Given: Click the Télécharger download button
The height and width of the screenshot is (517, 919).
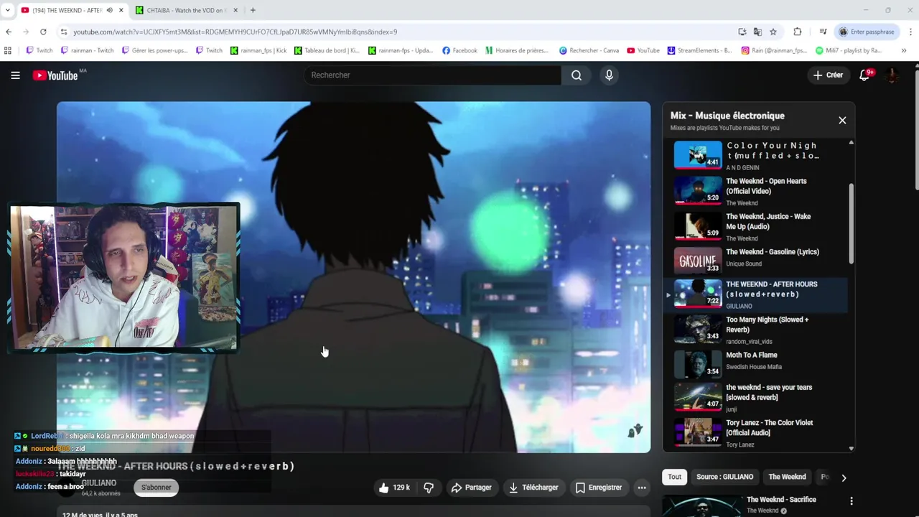Looking at the screenshot, I should point(533,488).
